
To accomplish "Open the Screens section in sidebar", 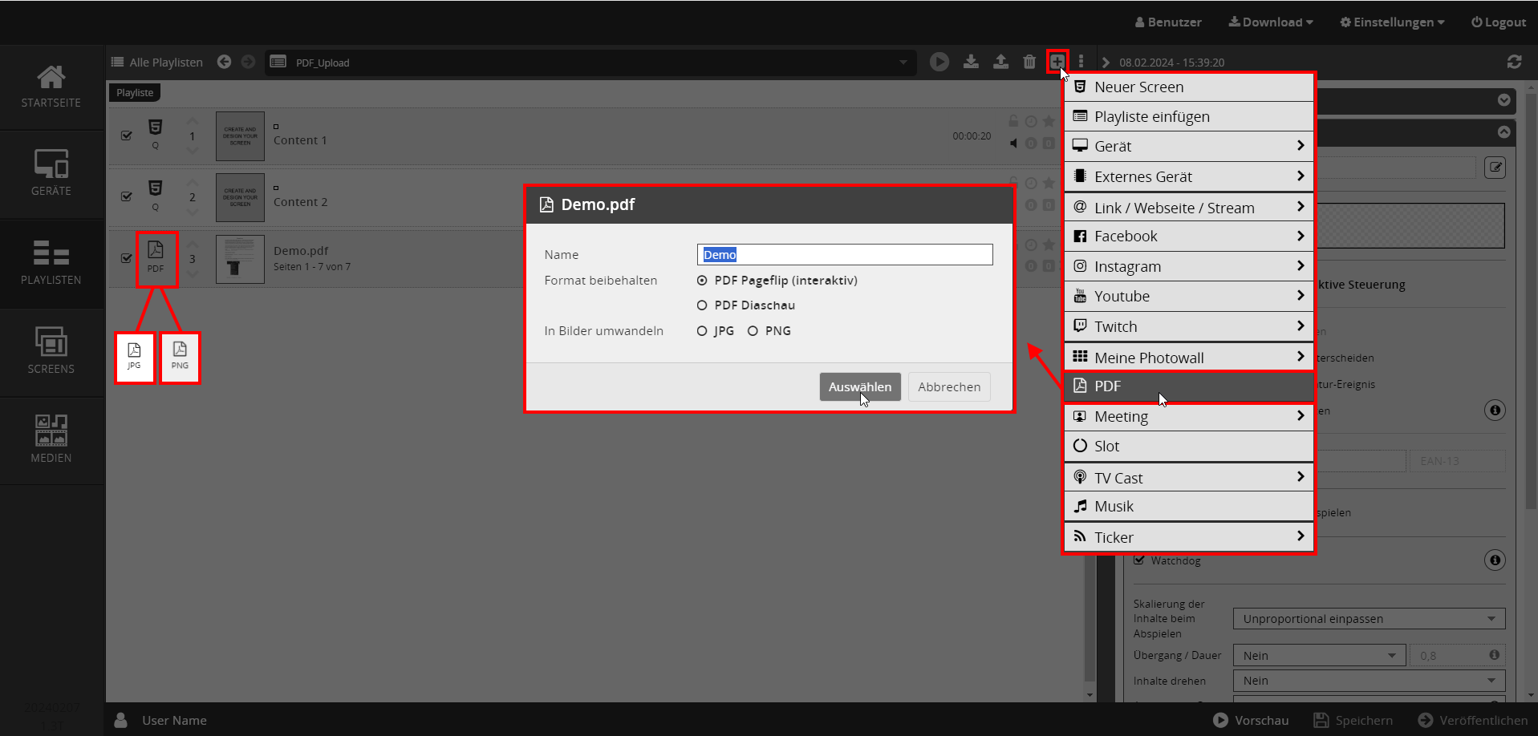I will (51, 350).
